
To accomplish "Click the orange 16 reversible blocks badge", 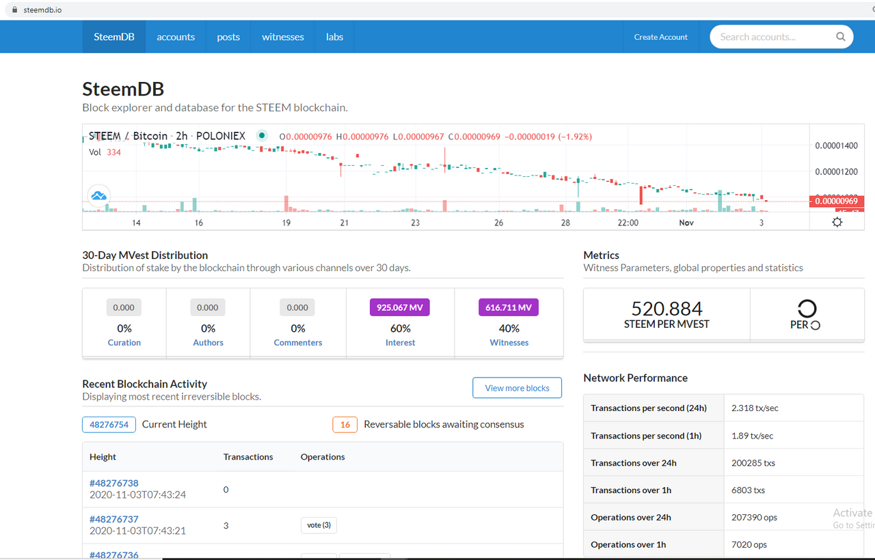I will 345,424.
